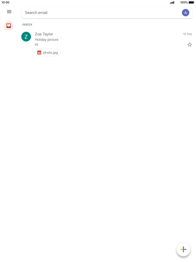
Task: Click the red image icon on attachment chip
Action: point(39,53)
